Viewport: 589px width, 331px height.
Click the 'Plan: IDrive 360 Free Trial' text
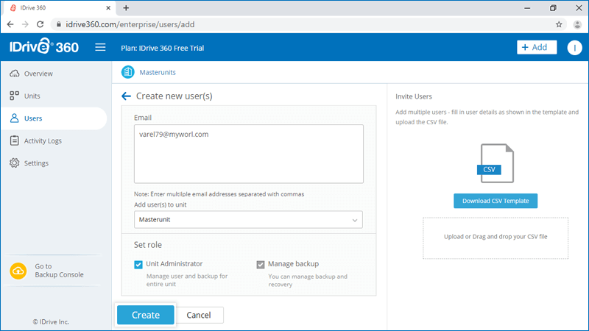pyautogui.click(x=162, y=48)
